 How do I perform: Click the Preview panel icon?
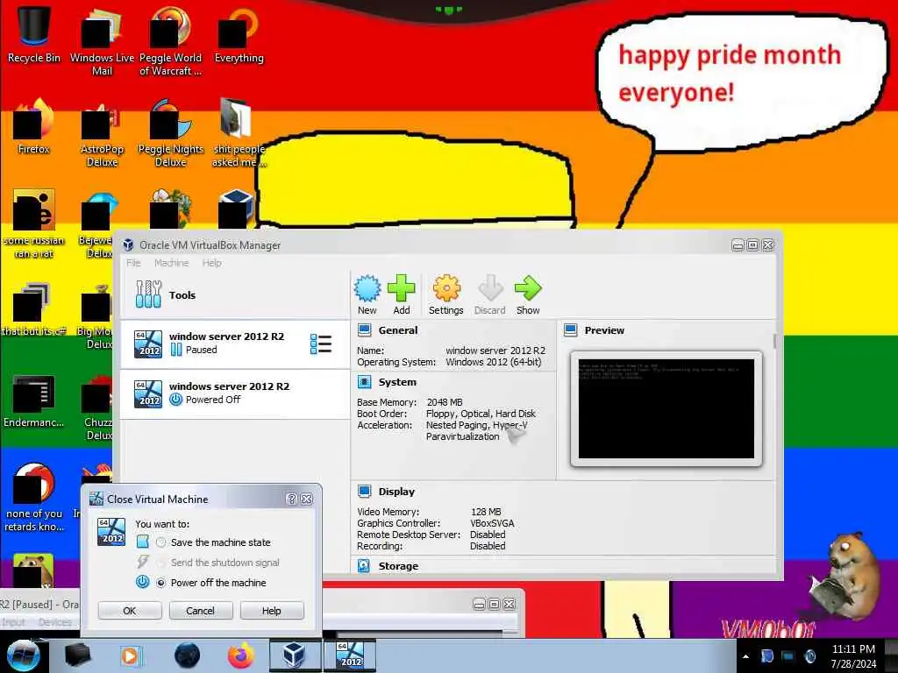click(x=570, y=330)
